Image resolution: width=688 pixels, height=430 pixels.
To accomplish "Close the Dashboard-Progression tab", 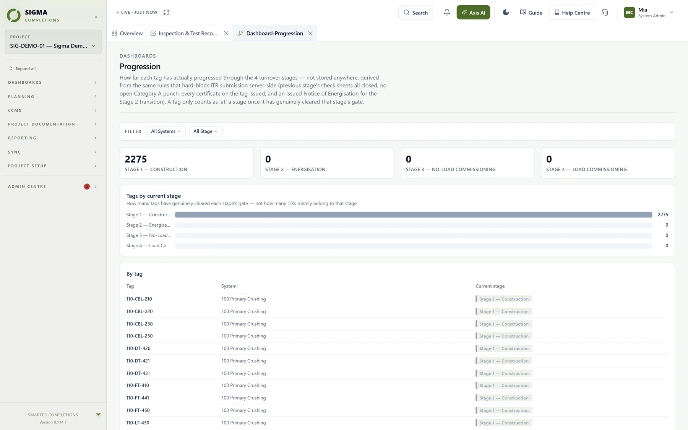I will [x=310, y=33].
